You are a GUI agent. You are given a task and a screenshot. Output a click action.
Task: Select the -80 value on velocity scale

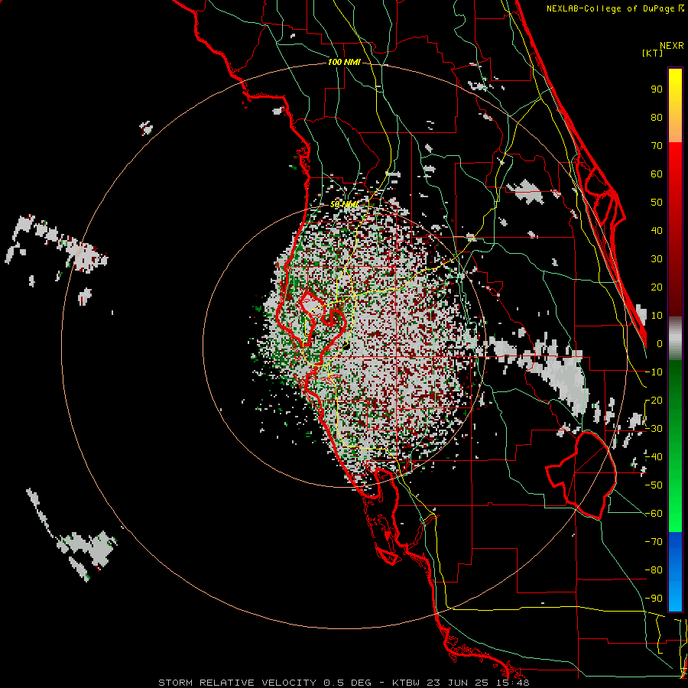654,570
